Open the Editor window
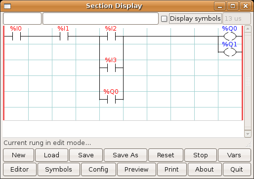Image resolution: width=254 pixels, height=179 pixels. click(x=20, y=169)
